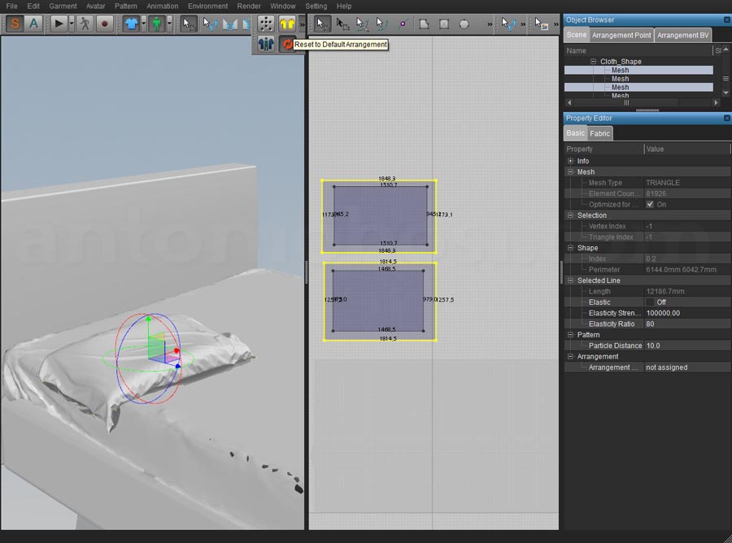Expand overflow chevron after circle tool

(490, 24)
